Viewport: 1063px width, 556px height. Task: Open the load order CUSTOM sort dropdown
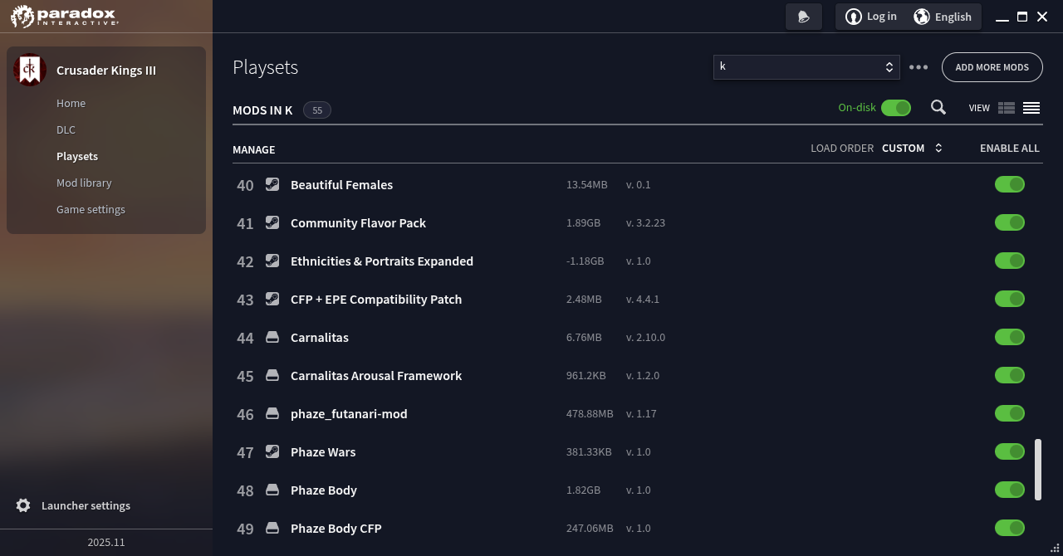(x=912, y=148)
